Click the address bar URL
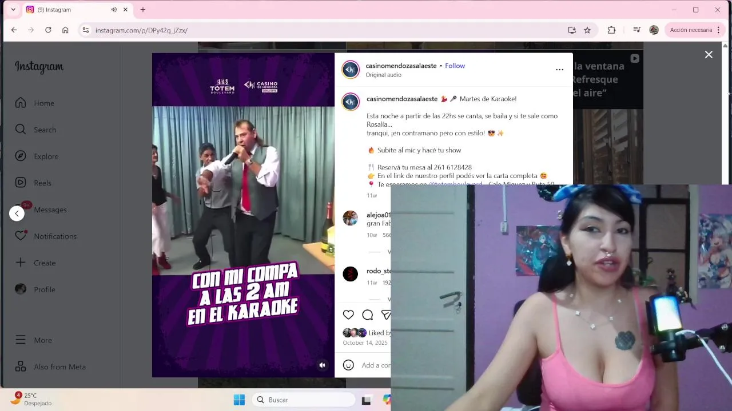This screenshot has height=411, width=732. point(141,30)
